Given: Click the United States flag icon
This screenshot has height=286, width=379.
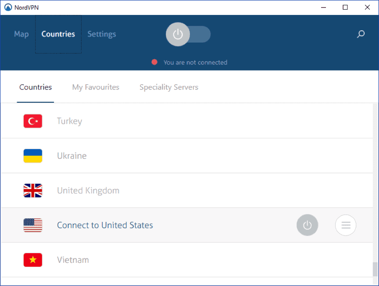Looking at the screenshot, I should (33, 225).
